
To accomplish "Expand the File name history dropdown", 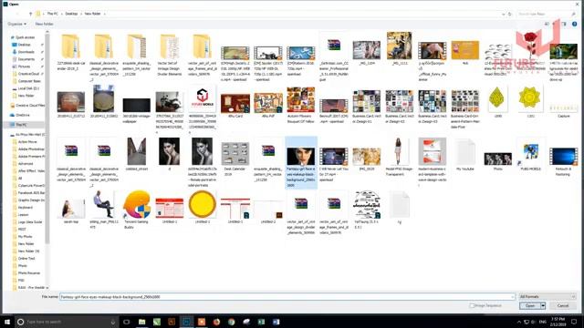I will [x=513, y=297].
